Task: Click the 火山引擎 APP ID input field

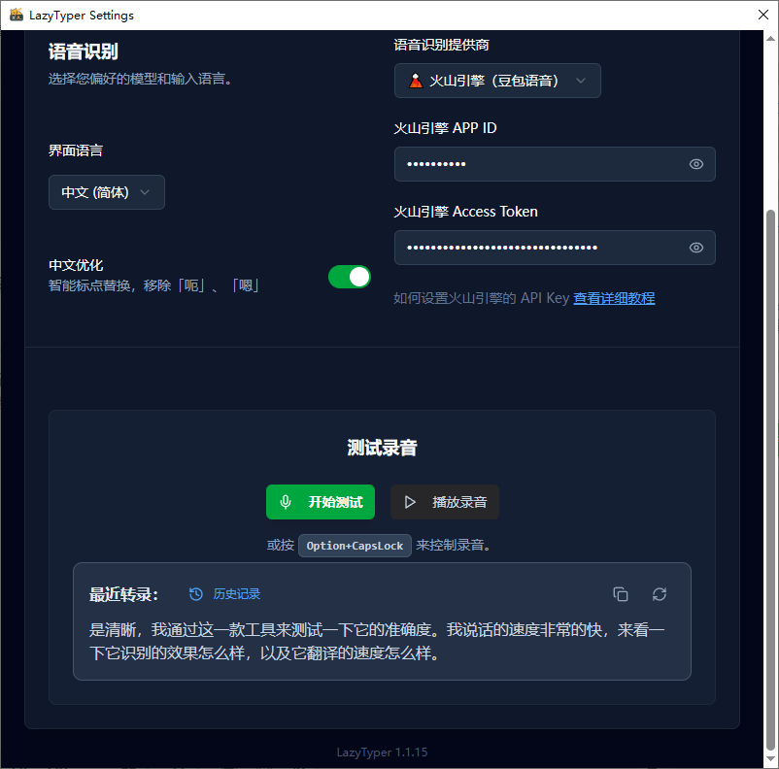Action: 539,164
